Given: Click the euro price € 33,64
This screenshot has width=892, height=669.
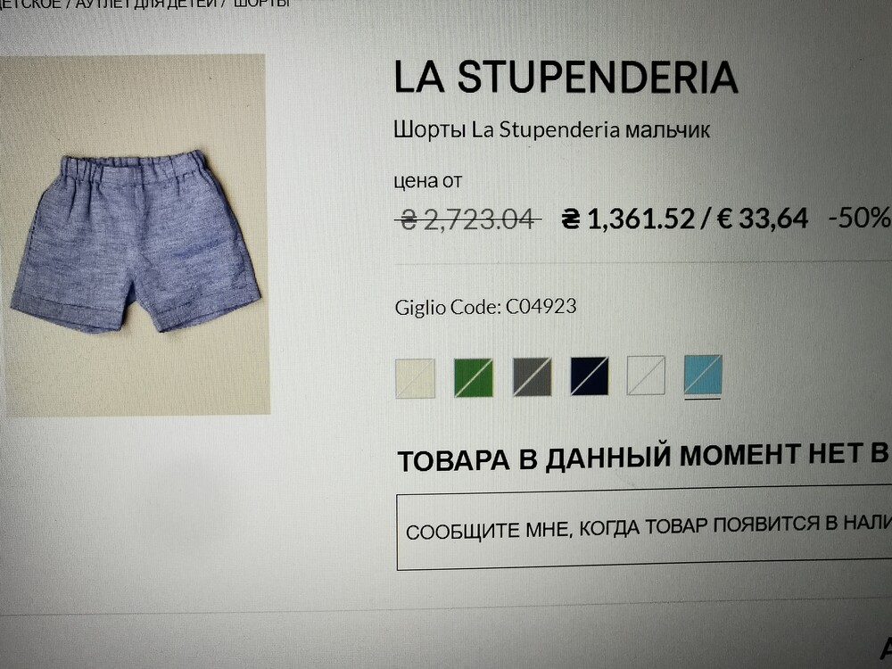Looking at the screenshot, I should point(763,218).
